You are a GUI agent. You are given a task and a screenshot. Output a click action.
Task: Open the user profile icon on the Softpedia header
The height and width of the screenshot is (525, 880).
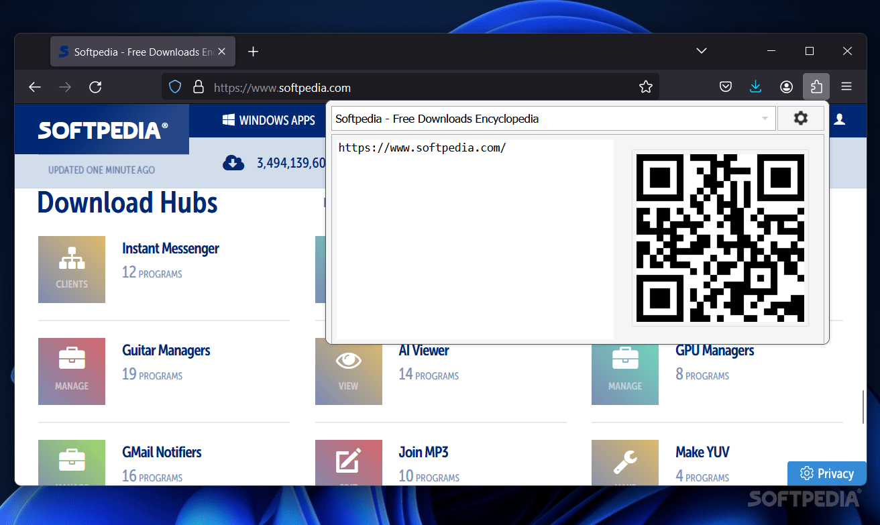click(x=839, y=120)
